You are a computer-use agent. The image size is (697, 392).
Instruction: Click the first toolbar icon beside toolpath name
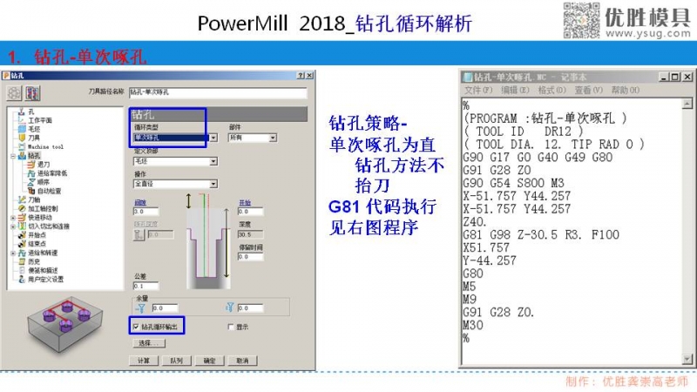[14, 93]
